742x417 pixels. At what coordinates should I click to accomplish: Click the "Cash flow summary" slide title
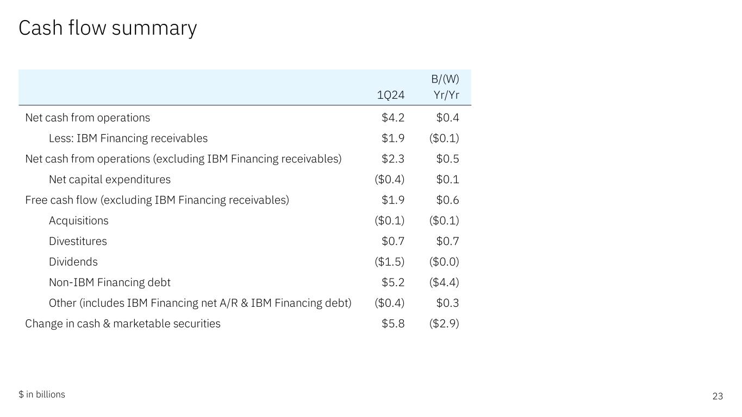[108, 28]
